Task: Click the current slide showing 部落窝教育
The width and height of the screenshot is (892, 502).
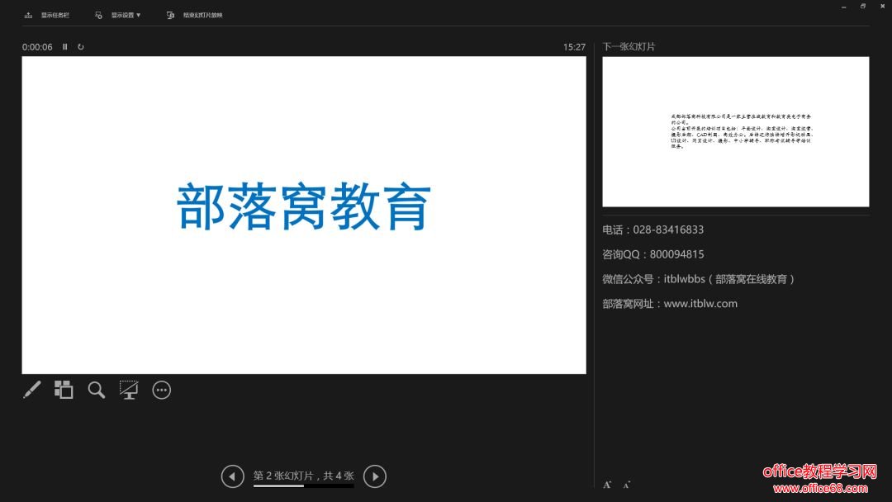Action: (x=304, y=215)
